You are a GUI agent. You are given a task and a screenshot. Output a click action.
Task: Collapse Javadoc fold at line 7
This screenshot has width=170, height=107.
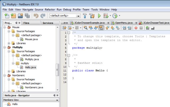(x=69, y=55)
